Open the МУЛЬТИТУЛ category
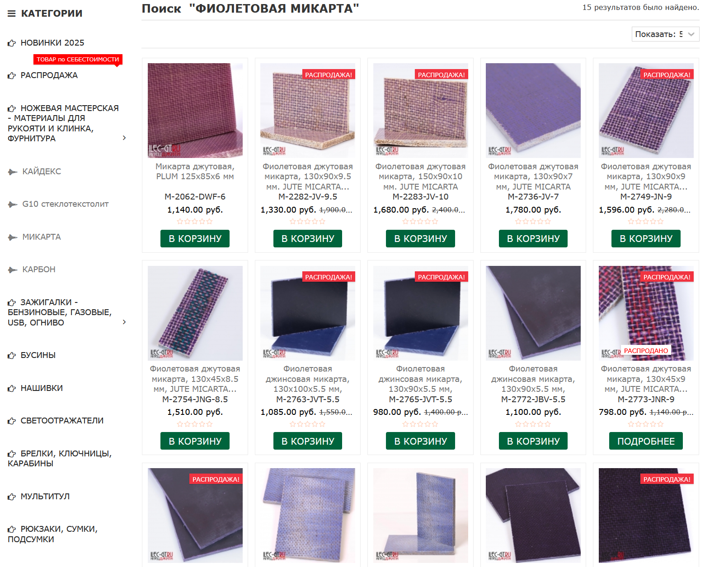 pyautogui.click(x=45, y=497)
